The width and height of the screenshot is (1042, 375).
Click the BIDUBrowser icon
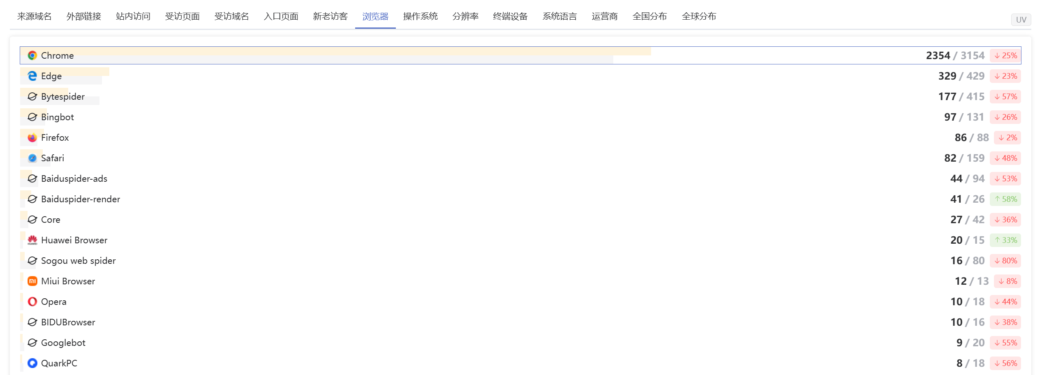tap(32, 322)
